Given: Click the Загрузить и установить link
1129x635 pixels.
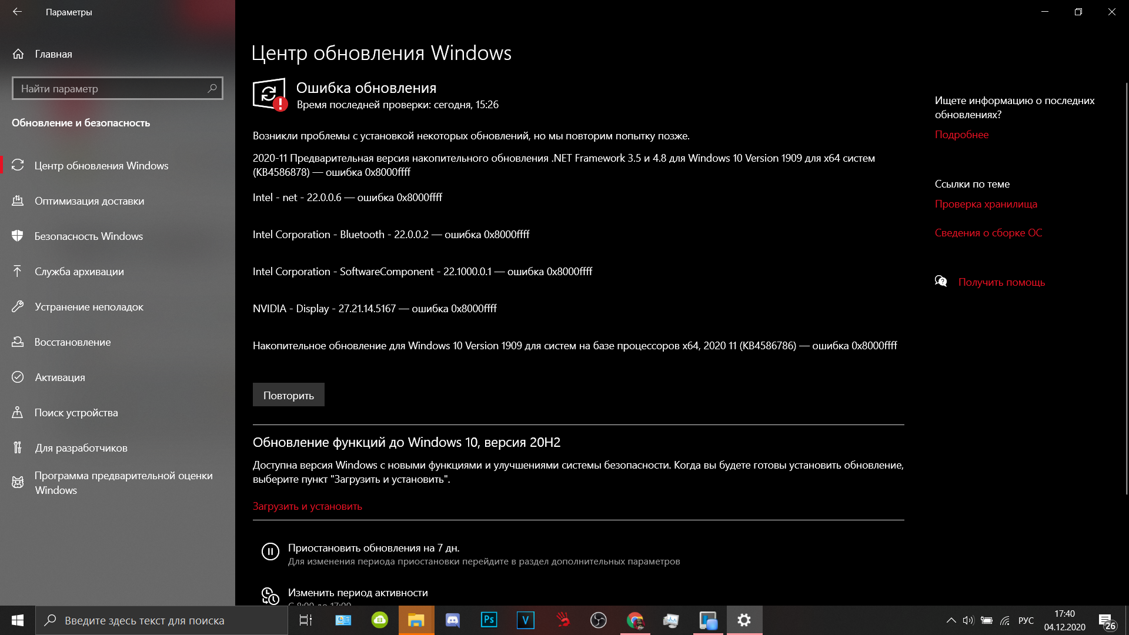Looking at the screenshot, I should (308, 506).
